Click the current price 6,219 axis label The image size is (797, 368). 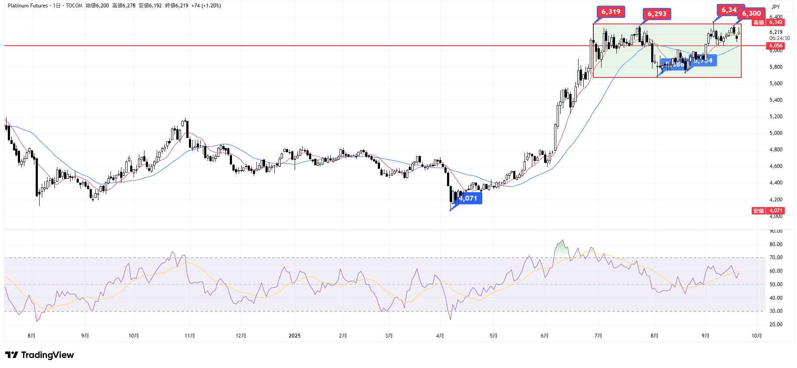click(x=776, y=32)
